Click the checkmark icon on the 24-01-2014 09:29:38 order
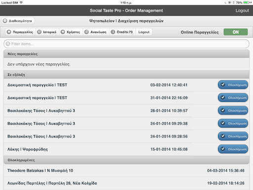 tap(223, 123)
